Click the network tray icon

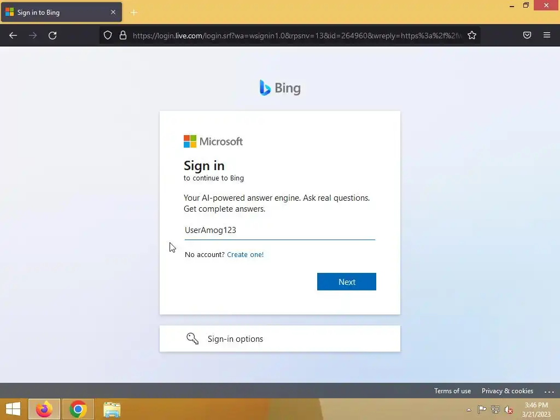point(495,410)
